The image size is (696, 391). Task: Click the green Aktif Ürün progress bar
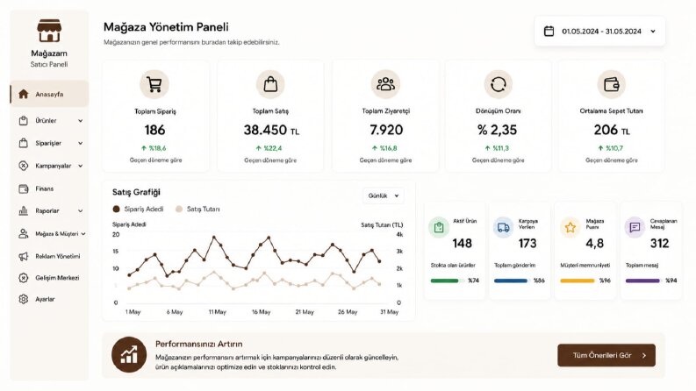click(448, 281)
